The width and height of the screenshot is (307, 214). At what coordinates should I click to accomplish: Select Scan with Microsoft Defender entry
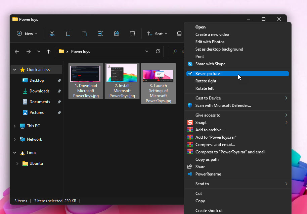(237, 105)
